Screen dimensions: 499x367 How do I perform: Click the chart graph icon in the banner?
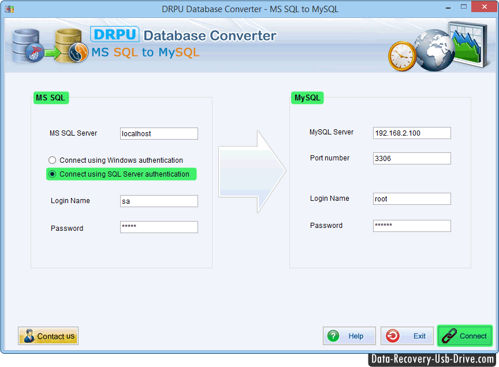[468, 44]
